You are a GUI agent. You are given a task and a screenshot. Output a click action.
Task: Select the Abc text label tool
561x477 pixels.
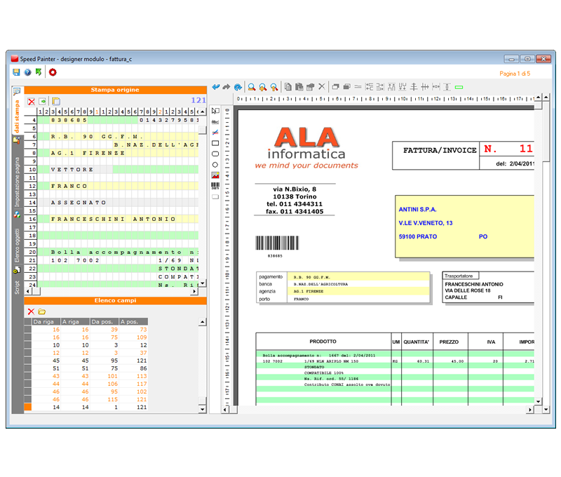[x=215, y=122]
